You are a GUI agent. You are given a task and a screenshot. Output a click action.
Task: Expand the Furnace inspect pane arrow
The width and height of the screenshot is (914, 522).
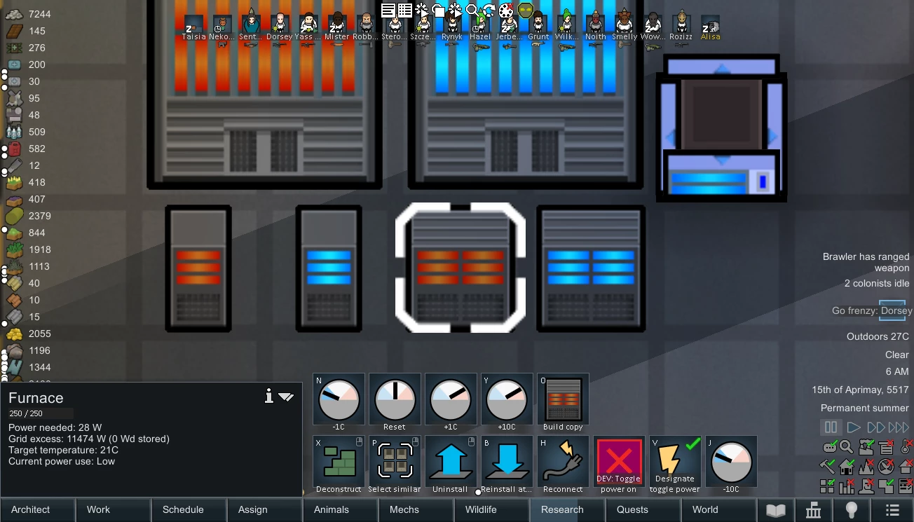click(285, 397)
